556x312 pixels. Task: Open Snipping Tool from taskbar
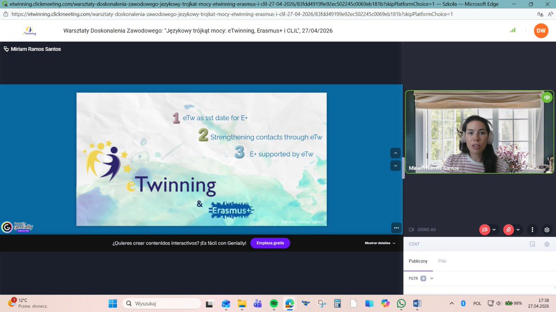click(322, 304)
